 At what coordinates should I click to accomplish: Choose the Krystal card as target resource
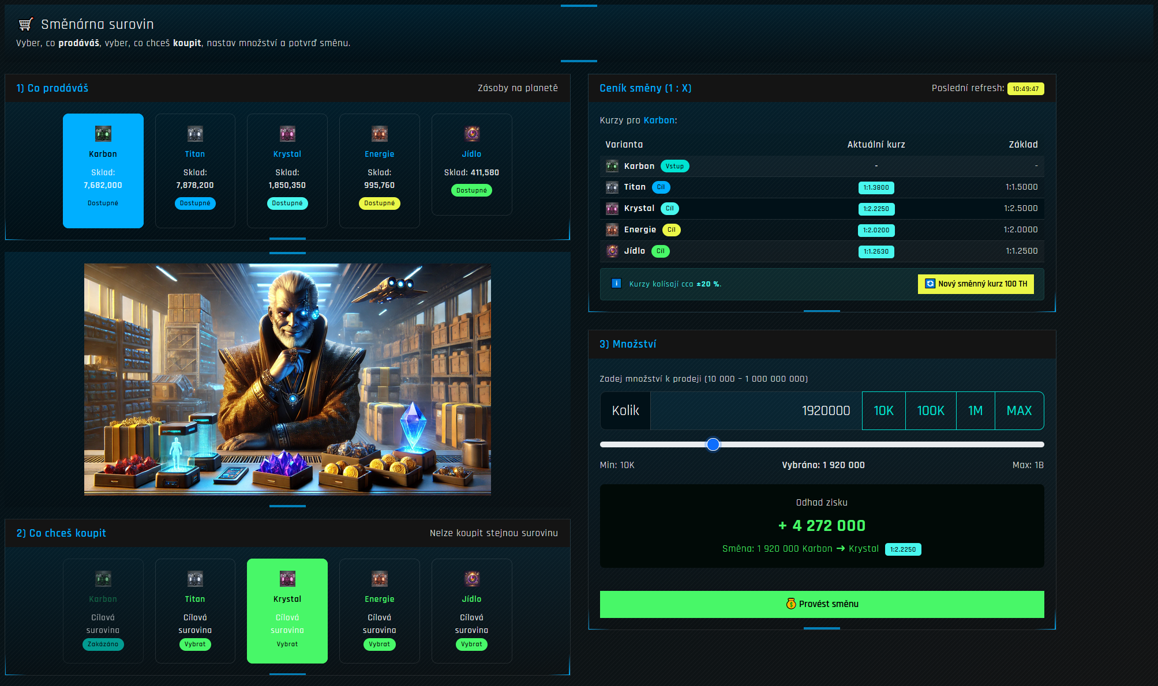point(287,611)
